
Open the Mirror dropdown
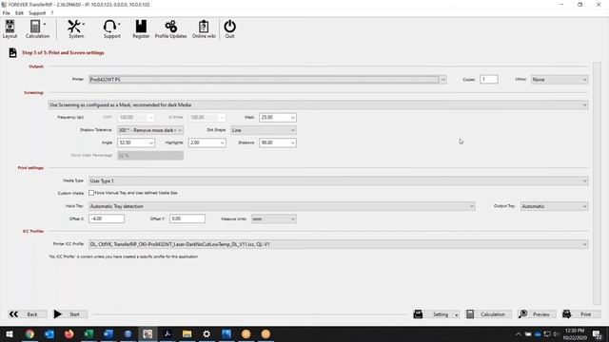point(560,80)
